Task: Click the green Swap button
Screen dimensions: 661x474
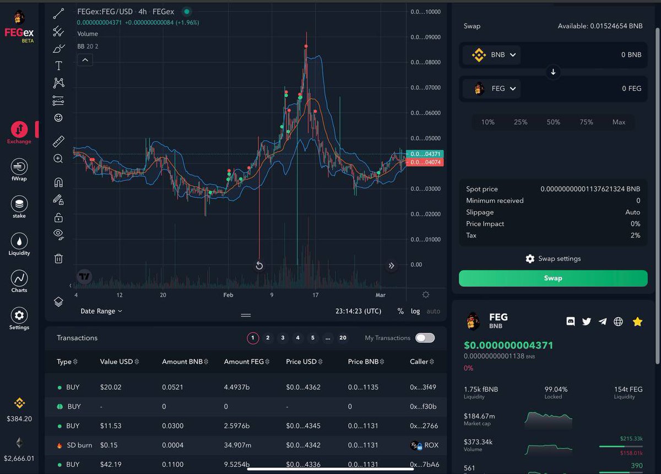Action: tap(553, 278)
